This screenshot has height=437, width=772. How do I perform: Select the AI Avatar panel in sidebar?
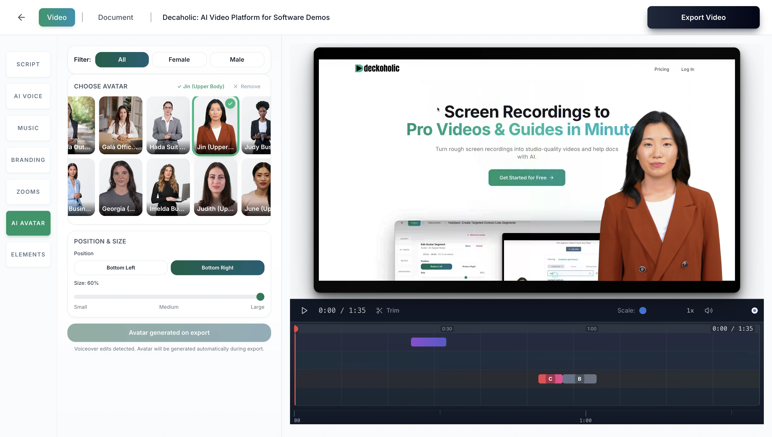(28, 223)
